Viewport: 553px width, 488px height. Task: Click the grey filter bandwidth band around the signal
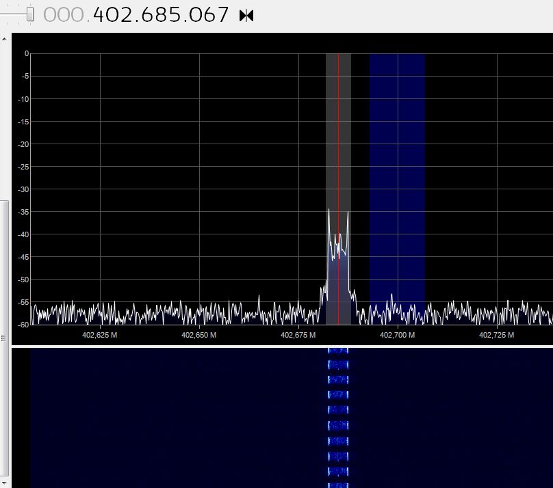[x=339, y=189]
